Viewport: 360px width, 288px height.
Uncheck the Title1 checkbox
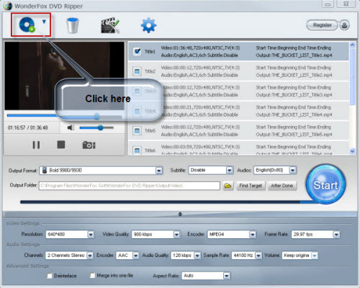tap(137, 51)
